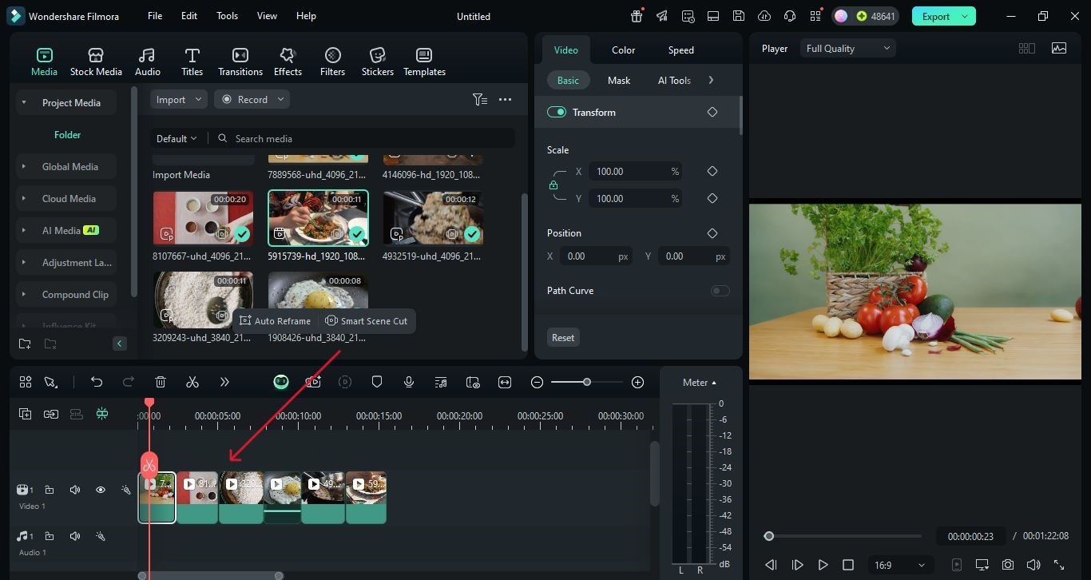The height and width of the screenshot is (580, 1091).
Task: Hide Video 1 track with eye icon
Action: 100,490
